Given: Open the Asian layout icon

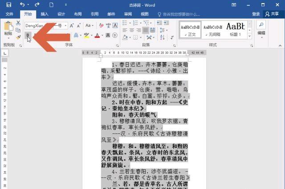Looking at the screenshot, I should 149,37.
